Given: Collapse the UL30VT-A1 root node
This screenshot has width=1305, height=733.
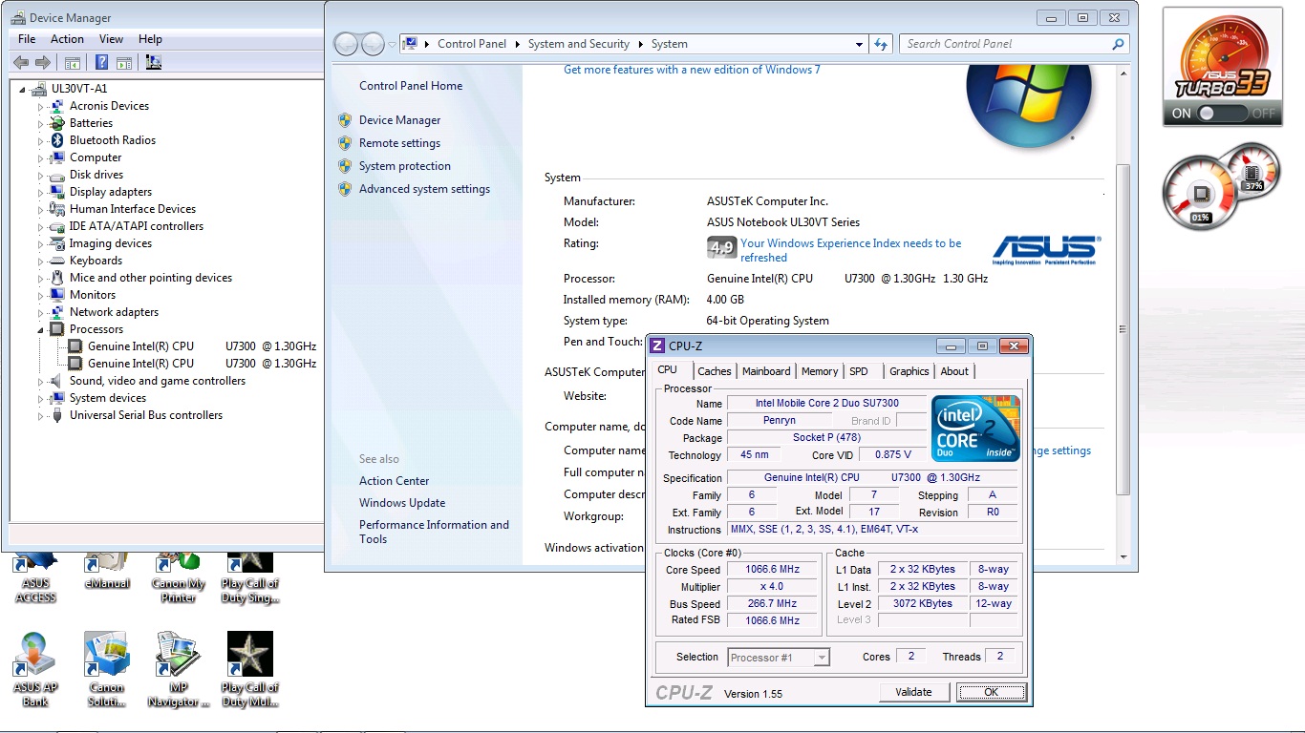Looking at the screenshot, I should (x=23, y=89).
